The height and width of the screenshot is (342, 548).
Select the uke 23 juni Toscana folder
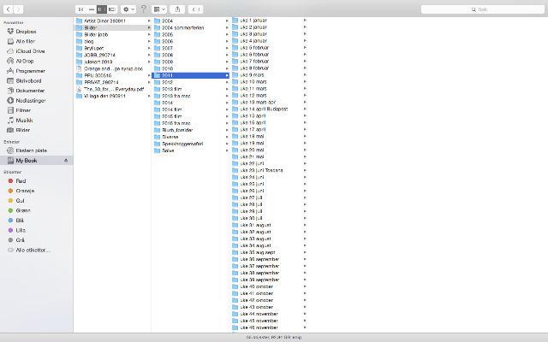(269, 170)
